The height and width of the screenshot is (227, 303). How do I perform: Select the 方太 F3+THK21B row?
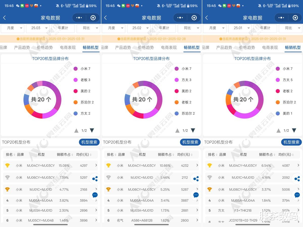[252, 210]
